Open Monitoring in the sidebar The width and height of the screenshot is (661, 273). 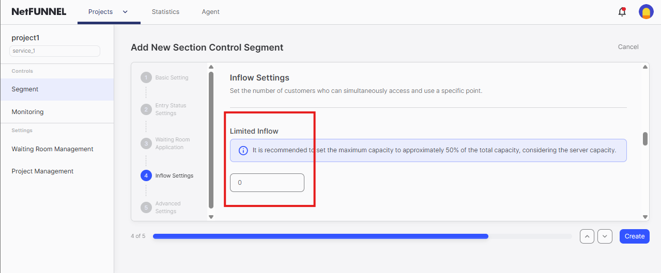(x=28, y=112)
